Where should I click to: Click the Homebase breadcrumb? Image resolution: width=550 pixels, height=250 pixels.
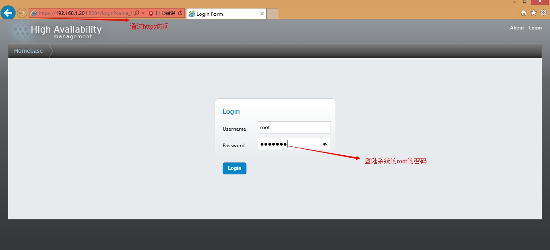(28, 50)
